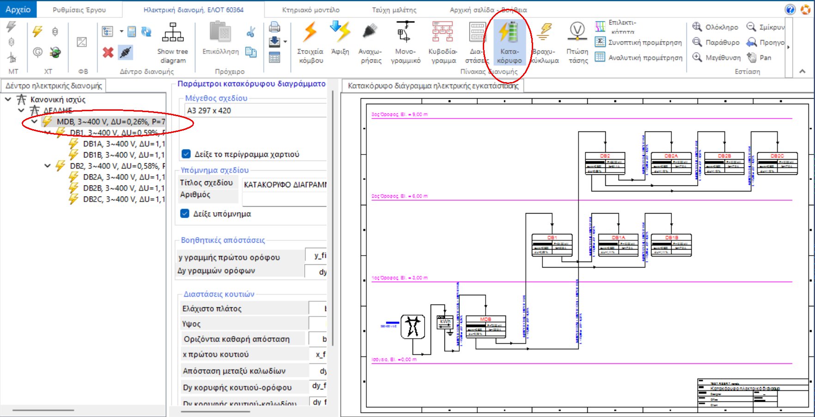This screenshot has width=815, height=417.
Task: Open the Πτώση τάσης voltmeter tool
Action: pos(578,43)
